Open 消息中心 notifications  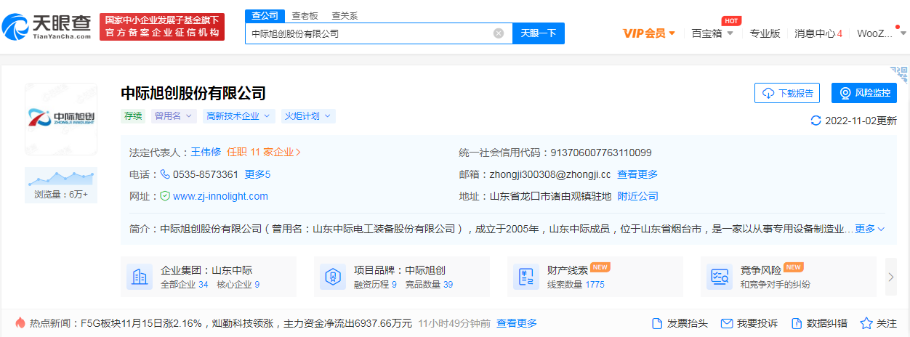pyautogui.click(x=818, y=33)
